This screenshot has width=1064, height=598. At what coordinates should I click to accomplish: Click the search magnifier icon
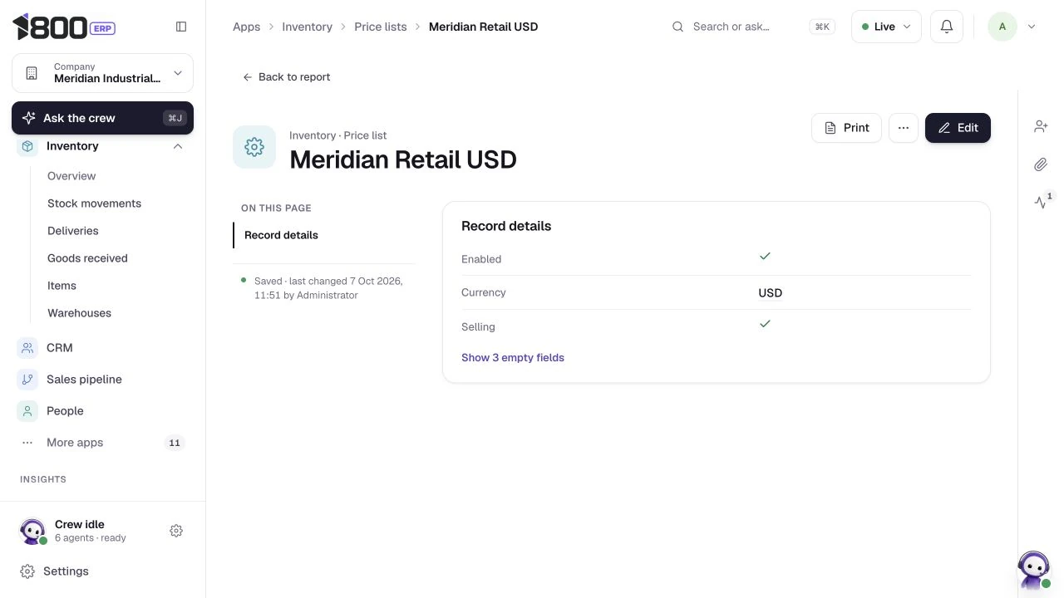coord(678,27)
